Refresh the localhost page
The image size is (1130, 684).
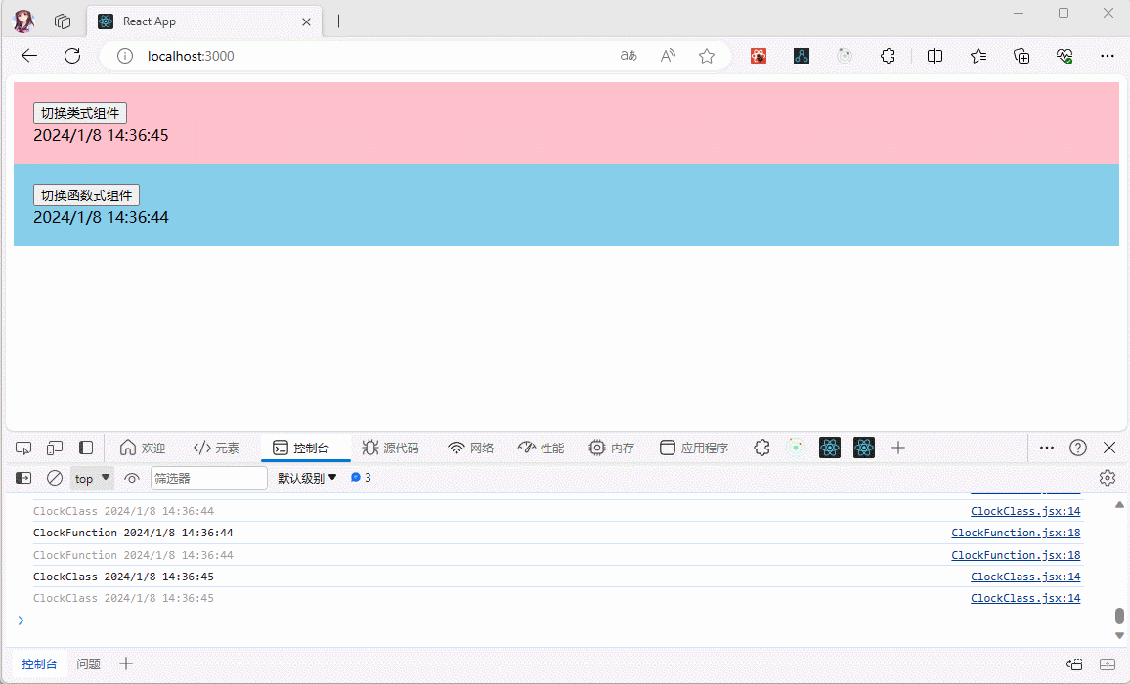(72, 56)
